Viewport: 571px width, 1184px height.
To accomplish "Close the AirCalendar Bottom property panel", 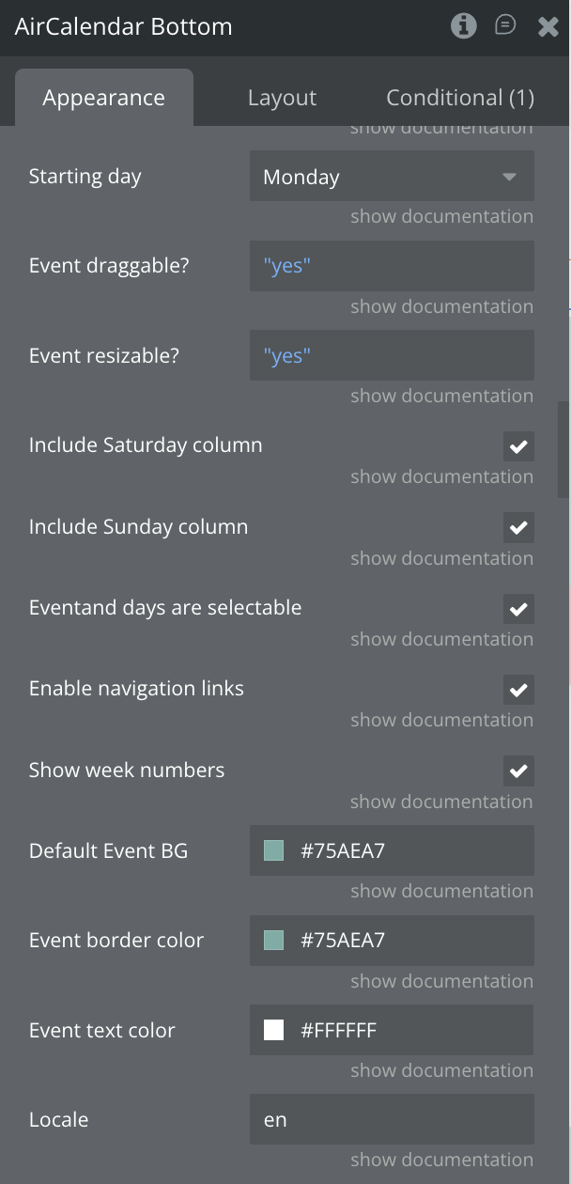I will tap(548, 26).
